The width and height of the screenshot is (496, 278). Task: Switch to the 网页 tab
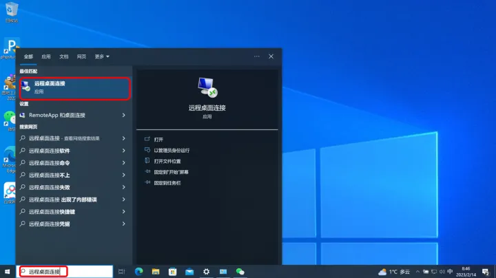click(81, 56)
